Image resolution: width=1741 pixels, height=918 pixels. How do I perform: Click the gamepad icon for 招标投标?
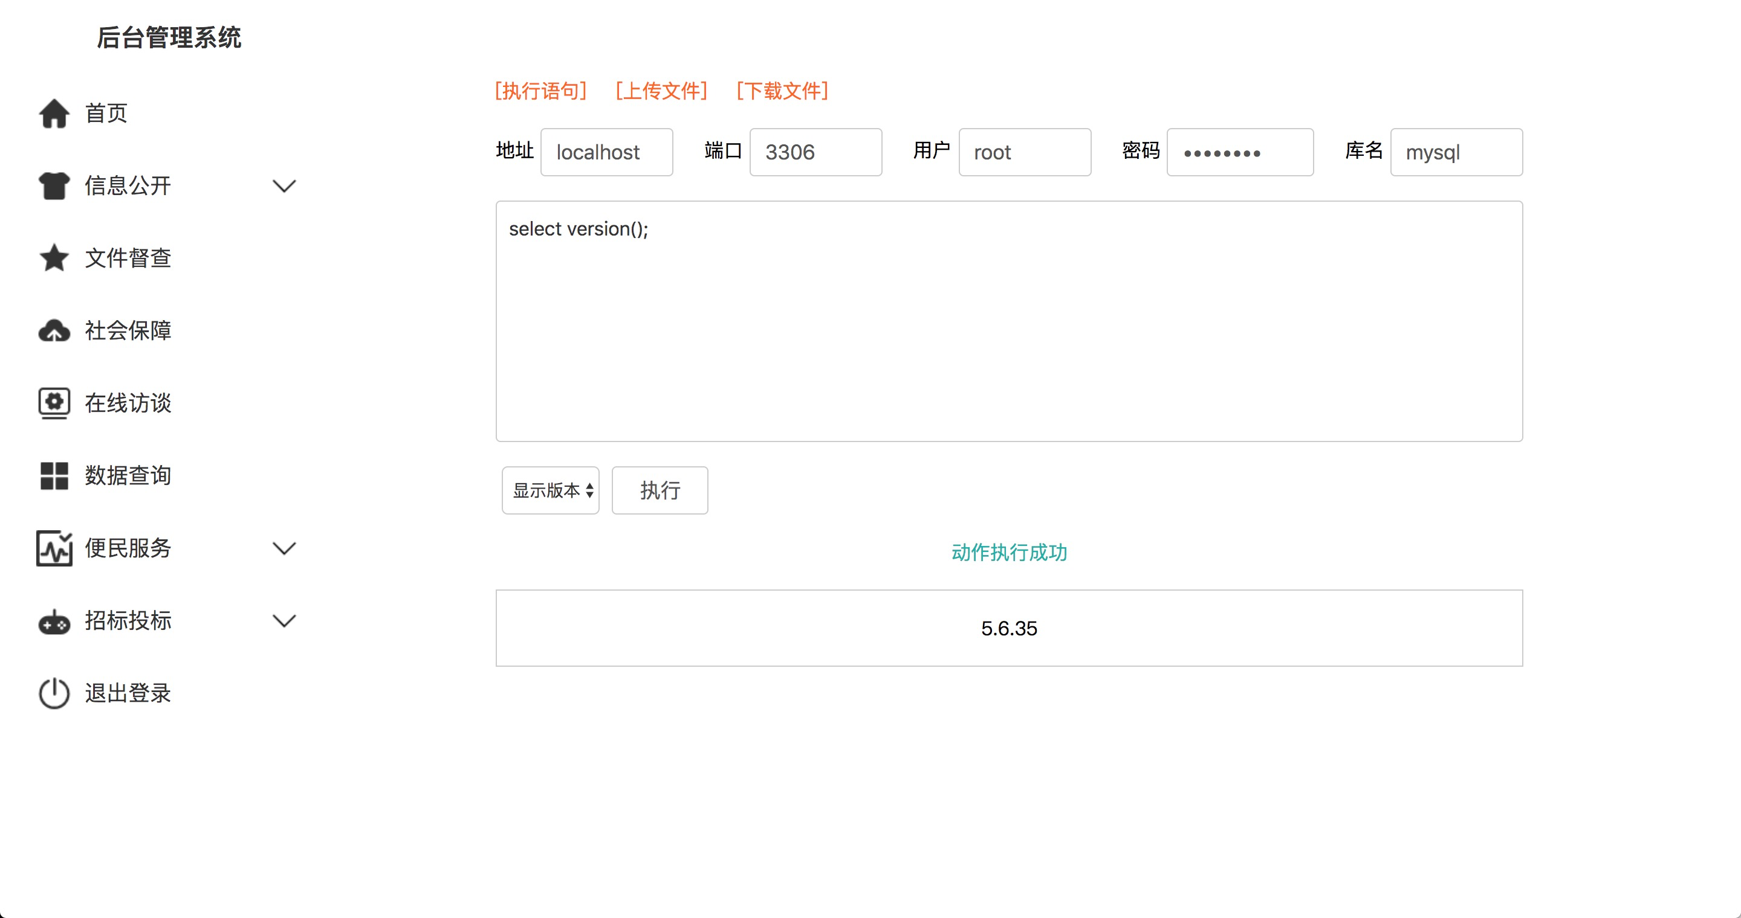(x=54, y=621)
